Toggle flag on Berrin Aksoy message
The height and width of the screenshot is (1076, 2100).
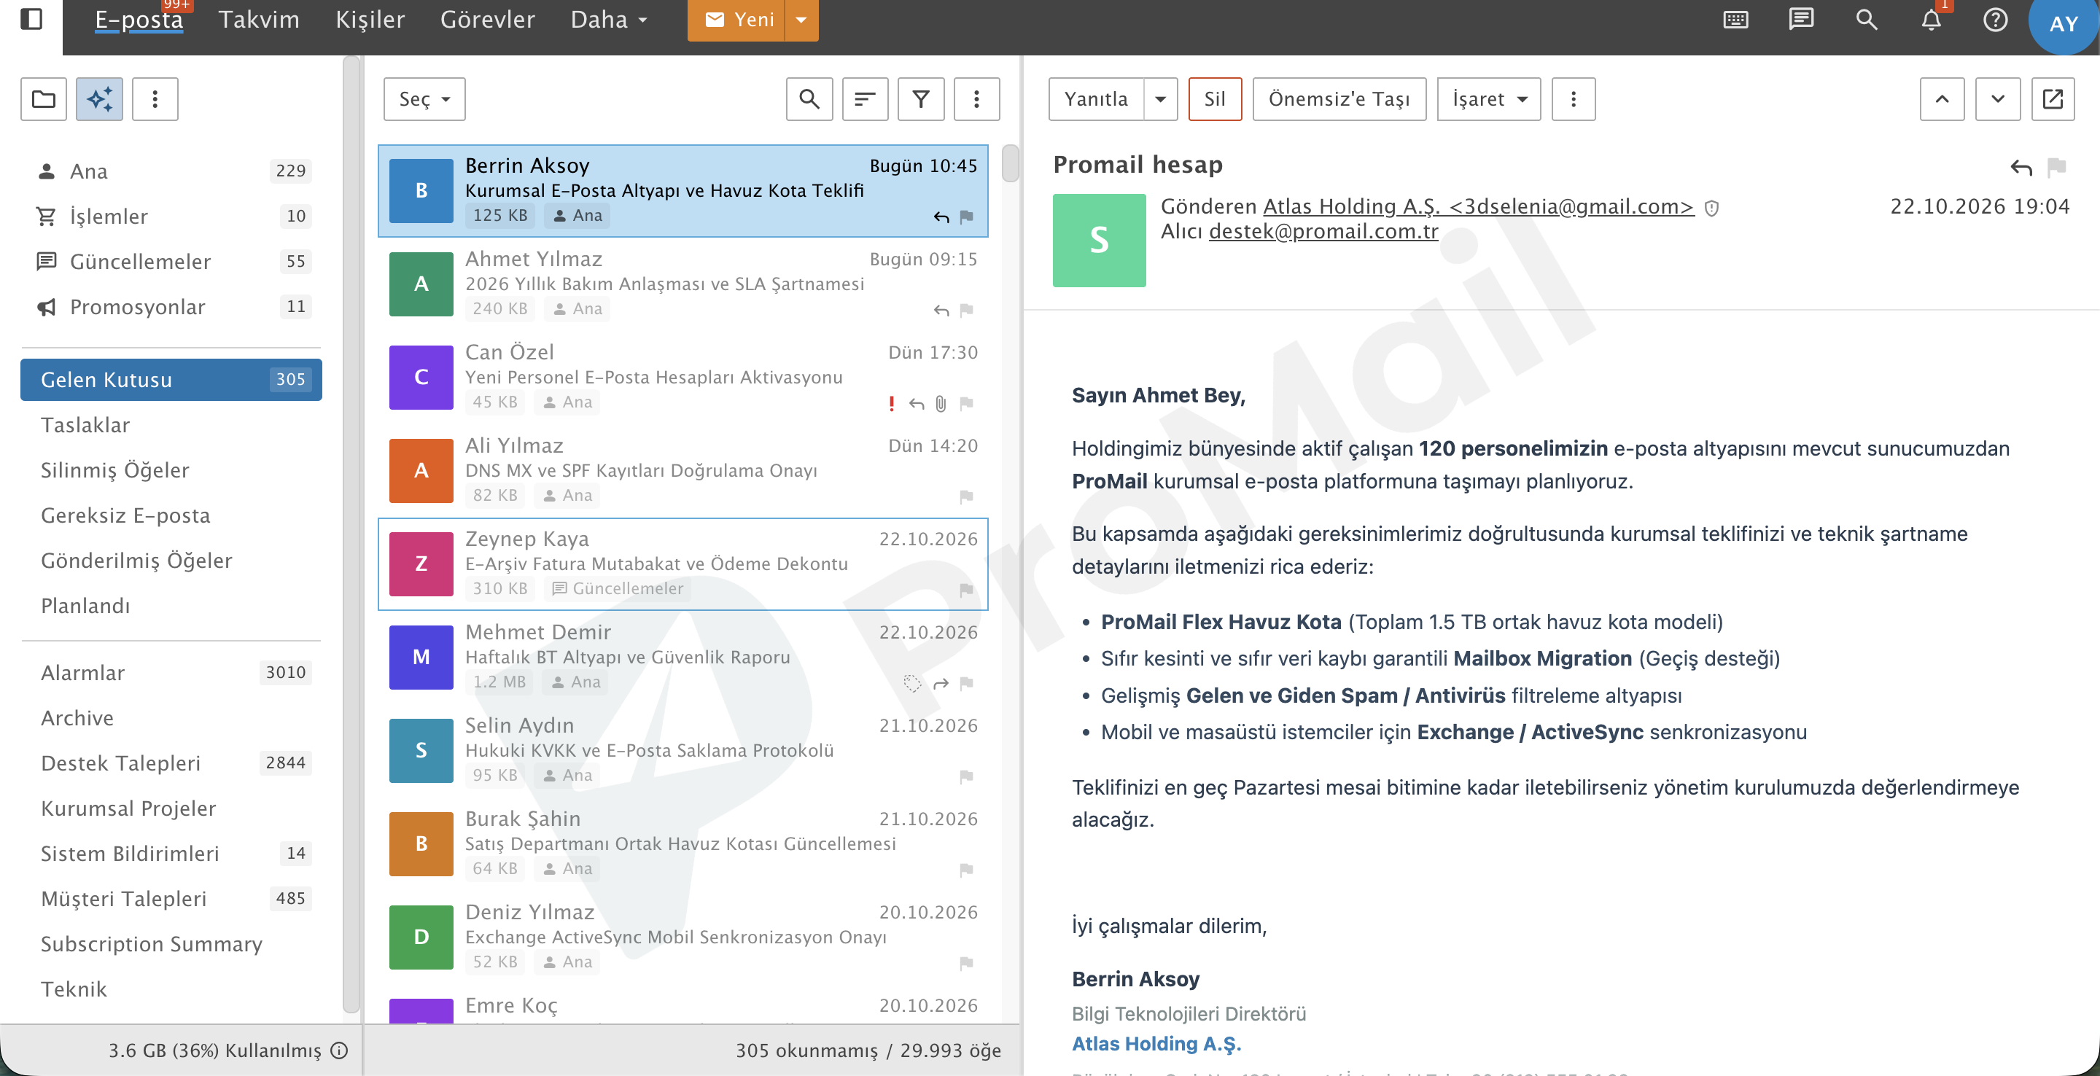(x=967, y=217)
